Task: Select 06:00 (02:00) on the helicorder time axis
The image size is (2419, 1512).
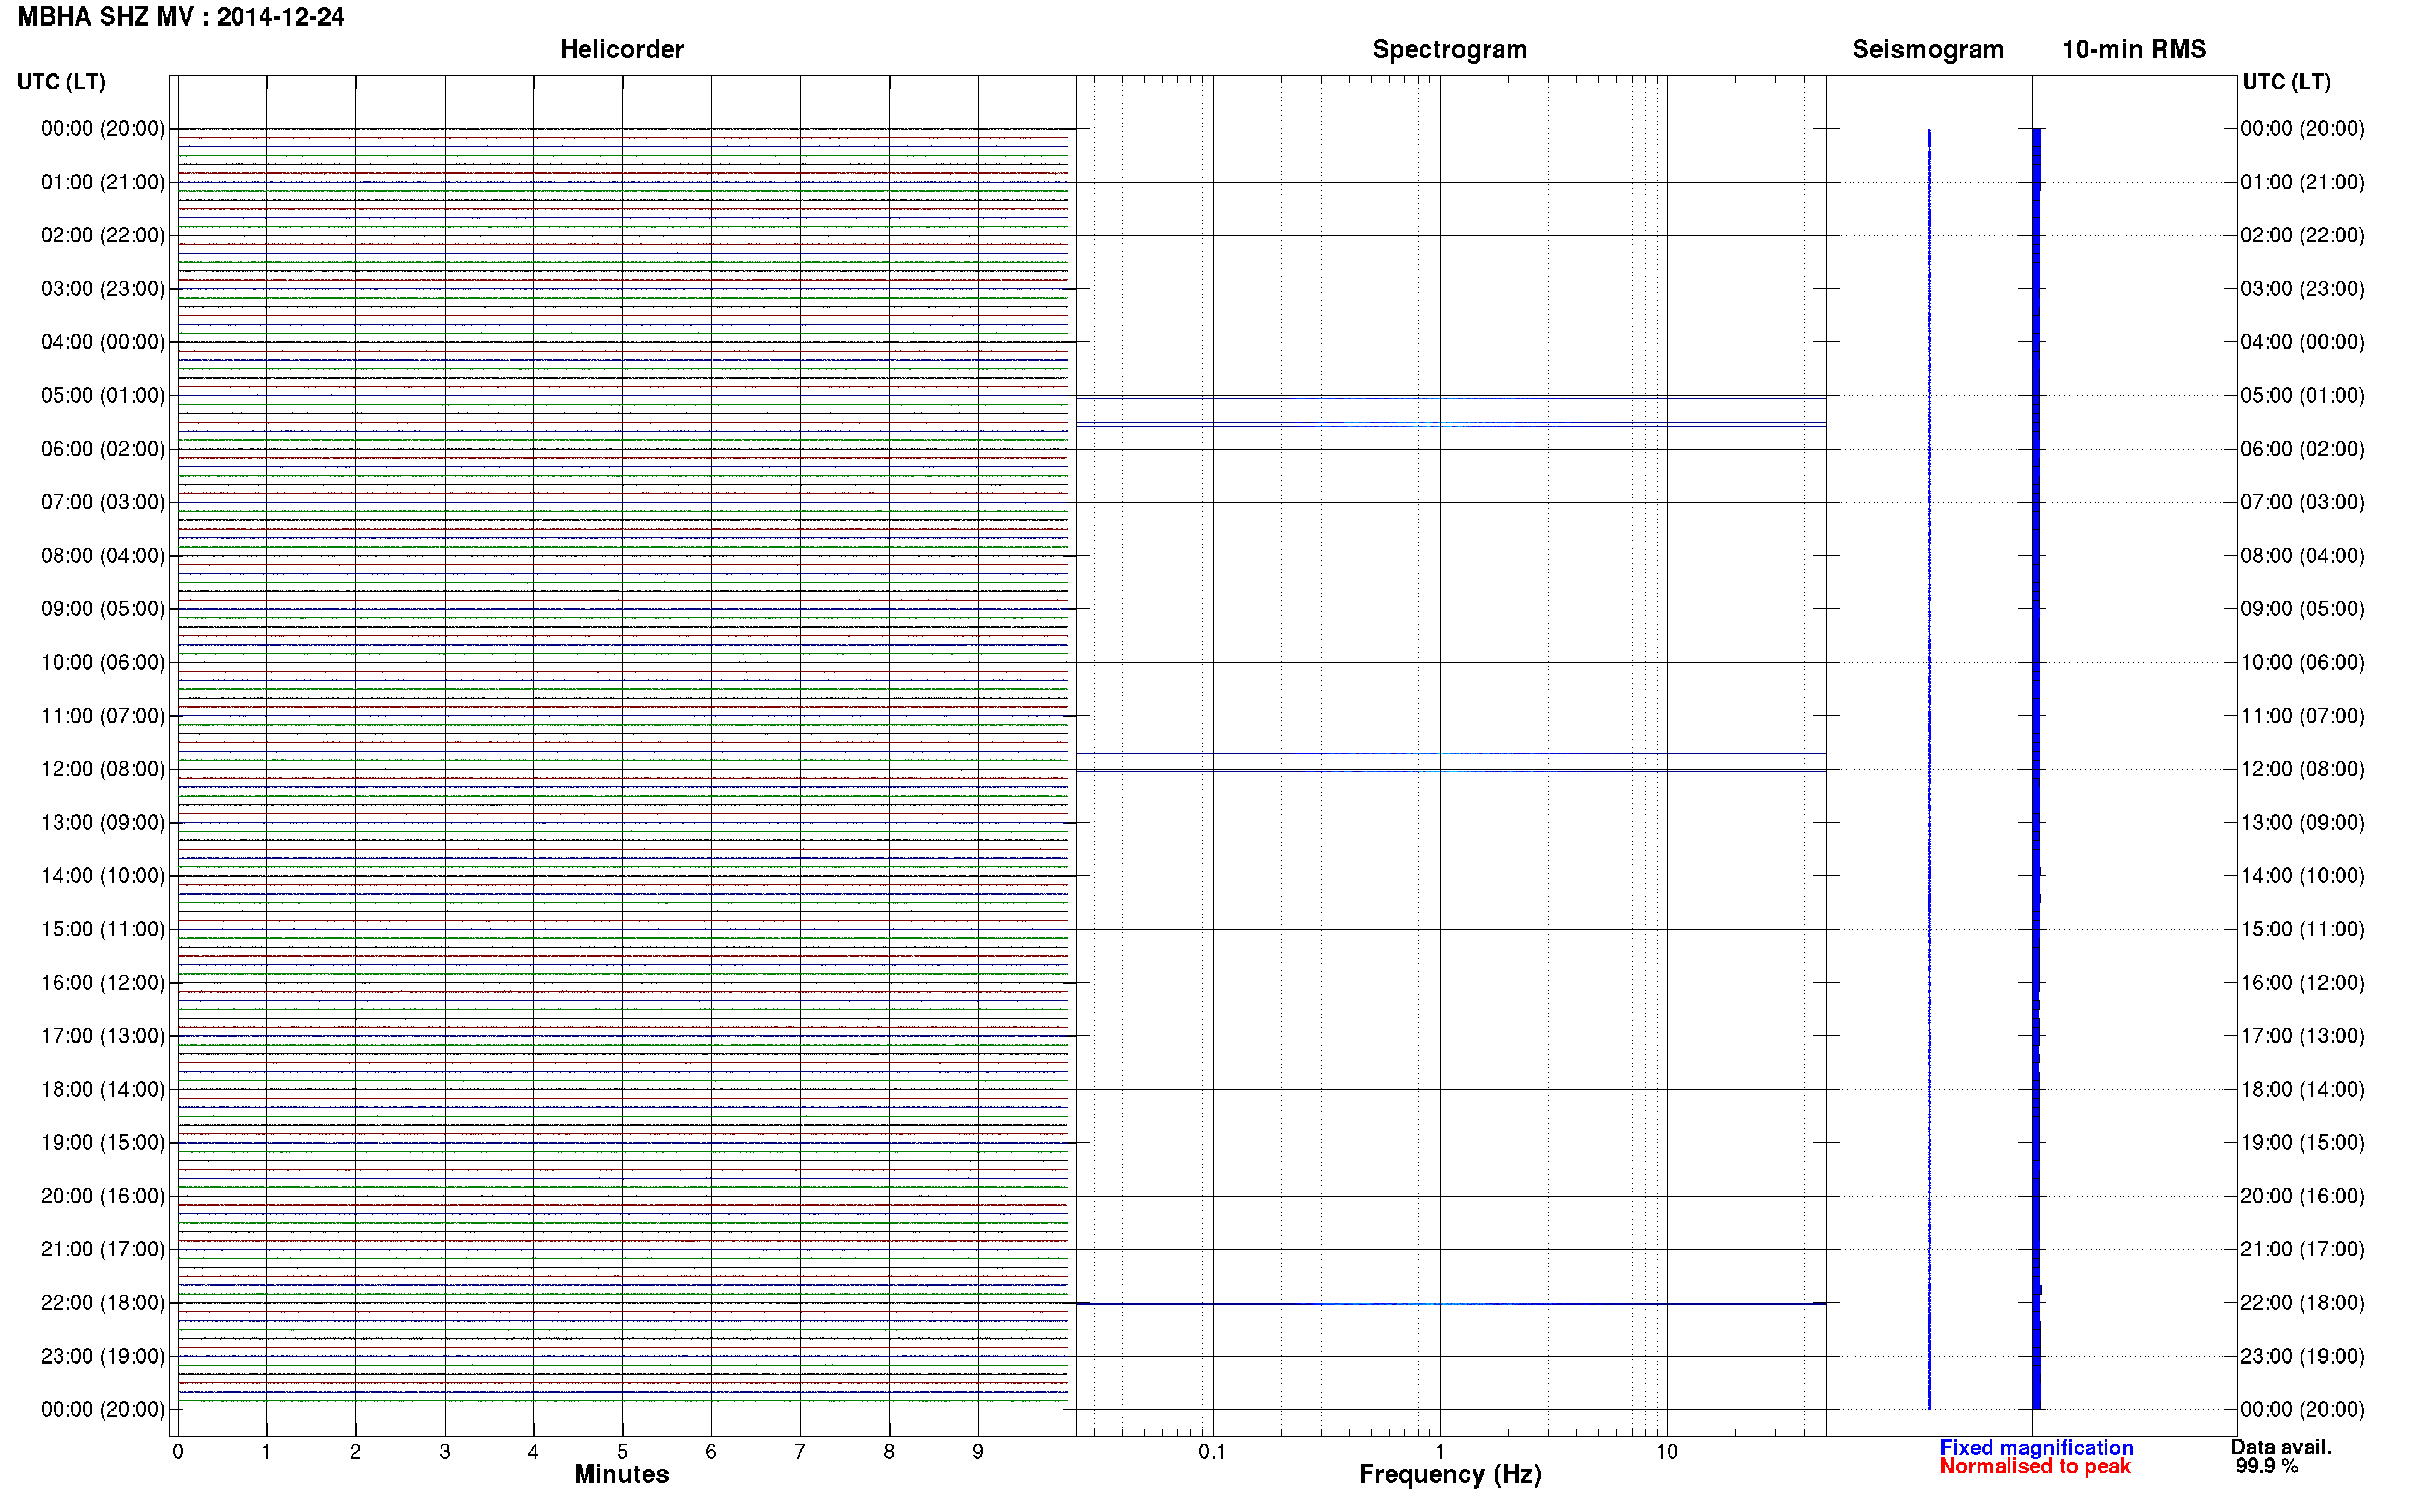Action: pyautogui.click(x=103, y=449)
